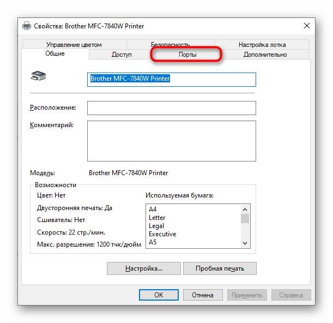333x323 pixels.
Task: Click the Применить button
Action: (247, 295)
